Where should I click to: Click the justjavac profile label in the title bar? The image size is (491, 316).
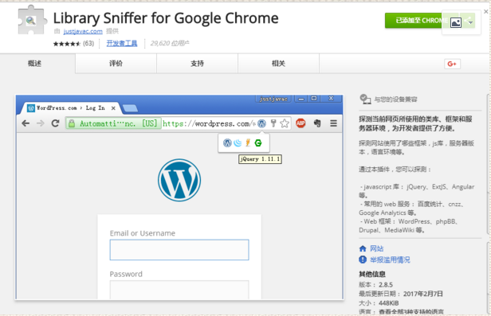273,99
